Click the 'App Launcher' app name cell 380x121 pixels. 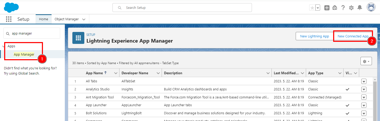(96, 105)
